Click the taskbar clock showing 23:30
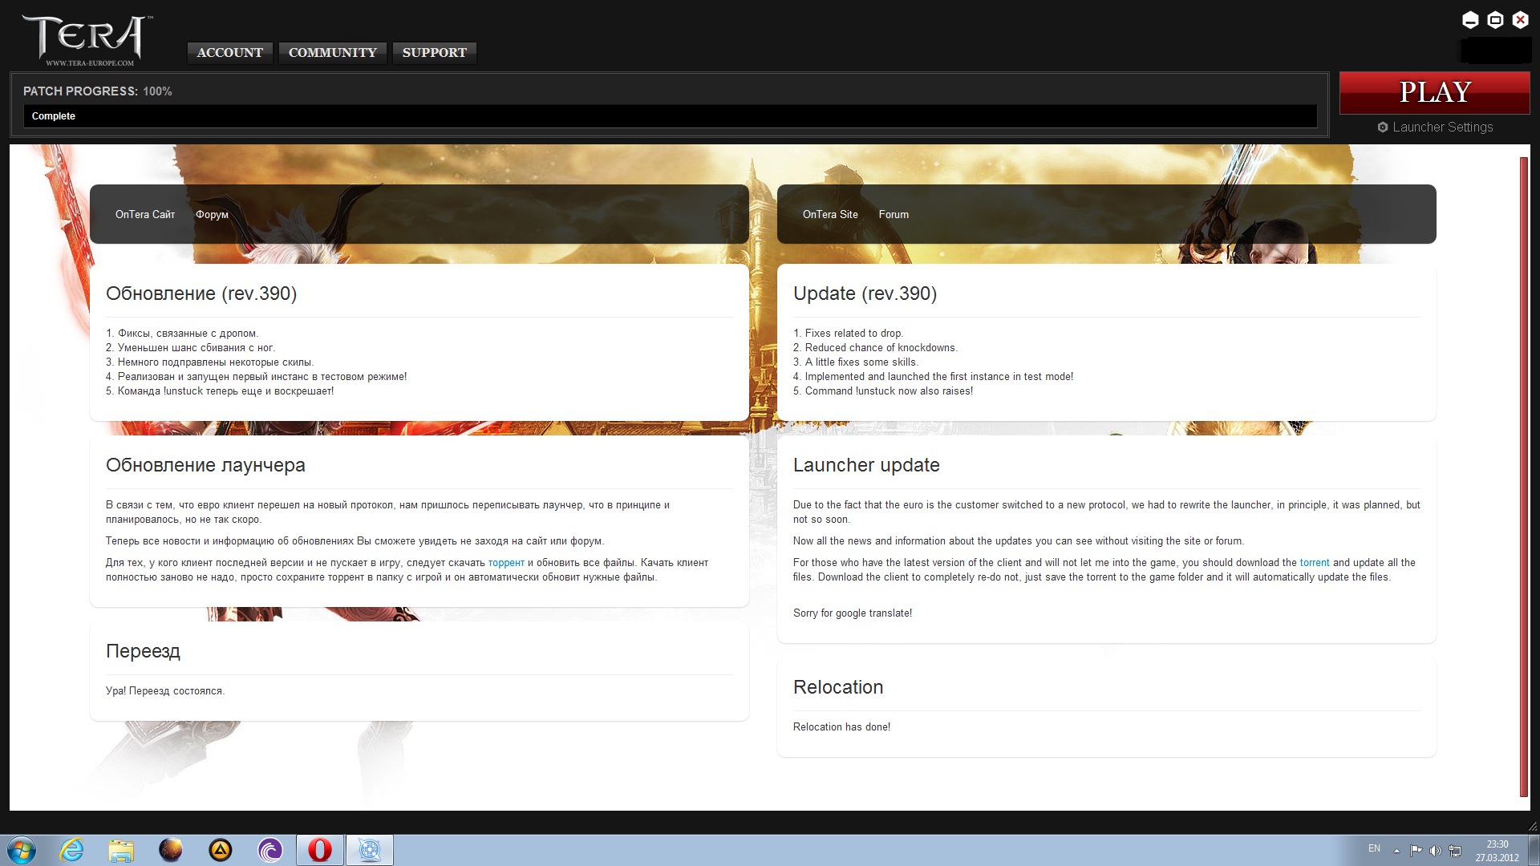The height and width of the screenshot is (866, 1540). coord(1497,851)
